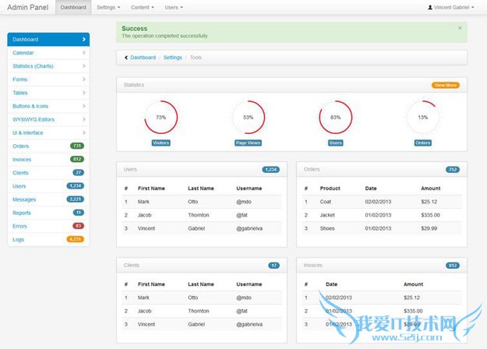Screen dimensions: 487x349
Task: Click $335.00 amount in Orders table
Action: [x=430, y=215]
